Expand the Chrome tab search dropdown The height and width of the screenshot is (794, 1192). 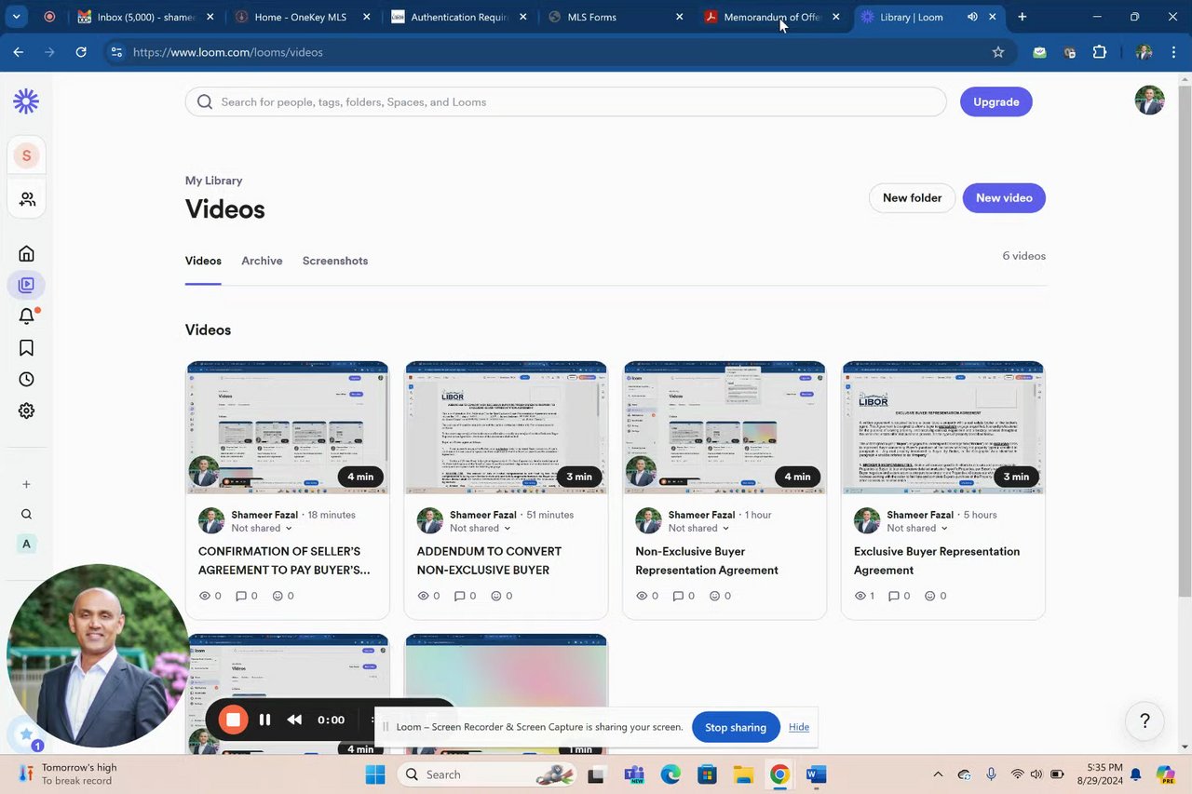pyautogui.click(x=16, y=17)
